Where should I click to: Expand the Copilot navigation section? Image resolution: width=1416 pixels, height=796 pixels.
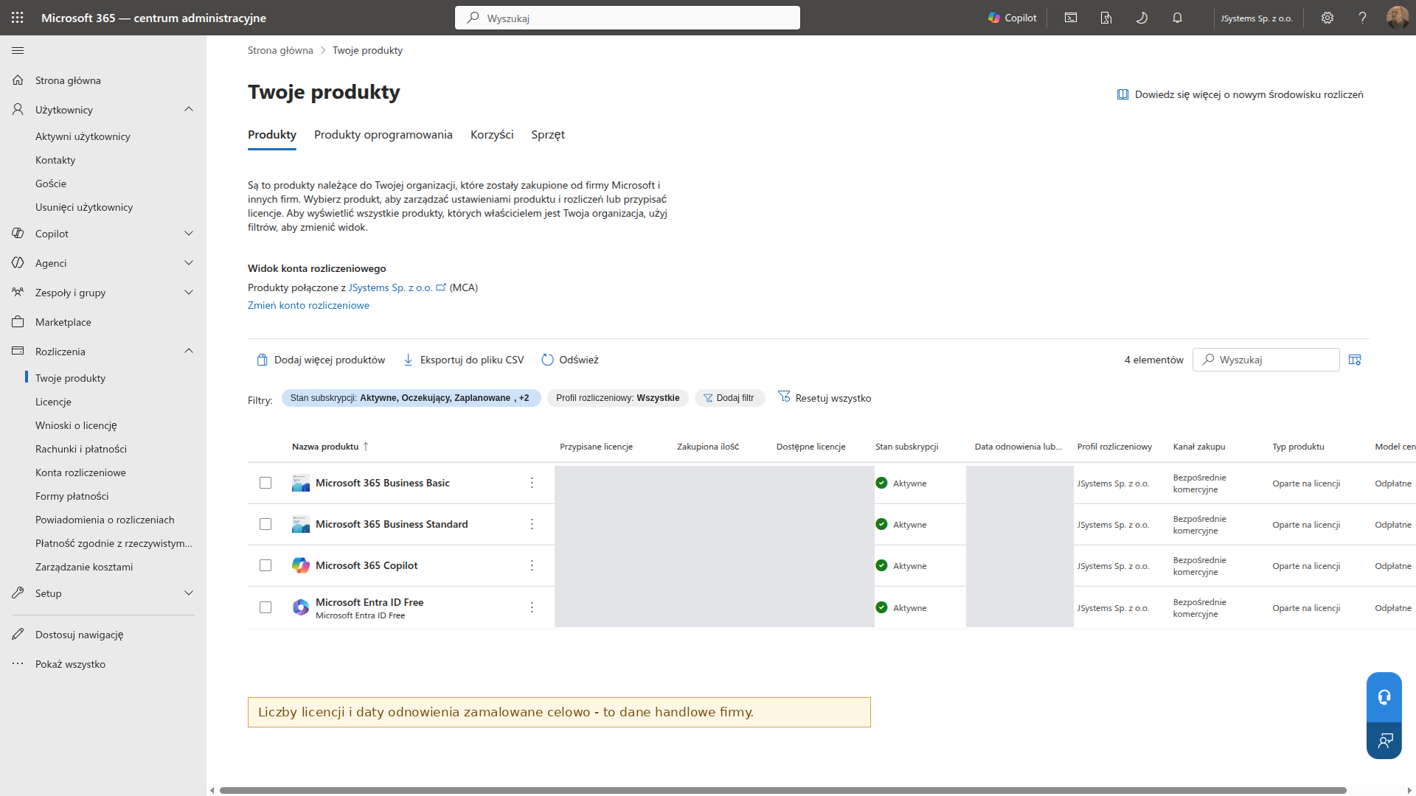click(x=189, y=233)
